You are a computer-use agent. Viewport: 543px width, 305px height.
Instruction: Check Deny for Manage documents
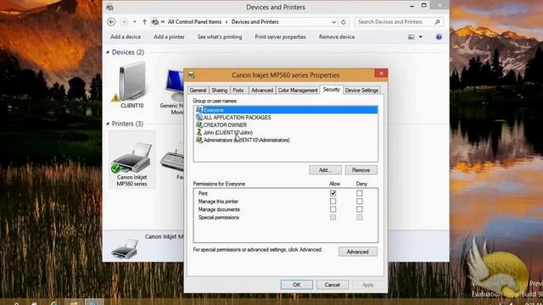(360, 209)
